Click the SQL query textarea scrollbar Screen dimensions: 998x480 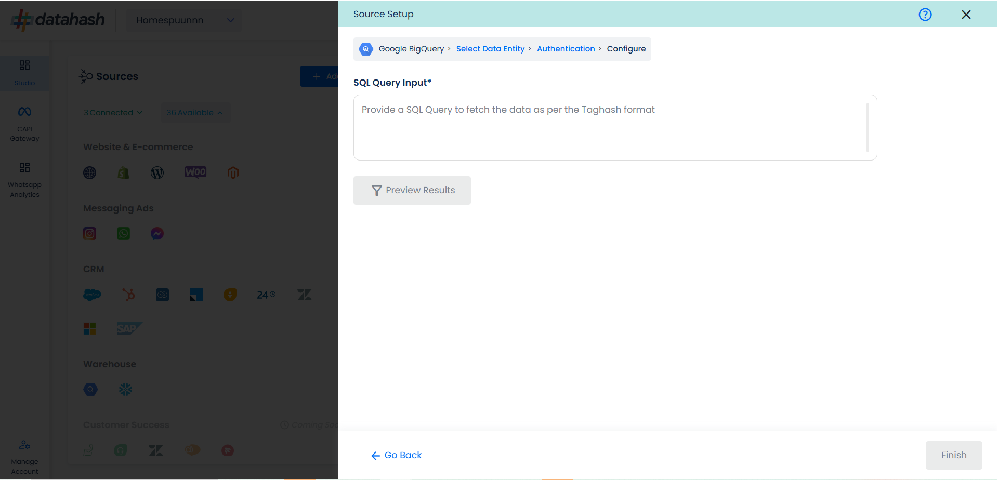868,127
